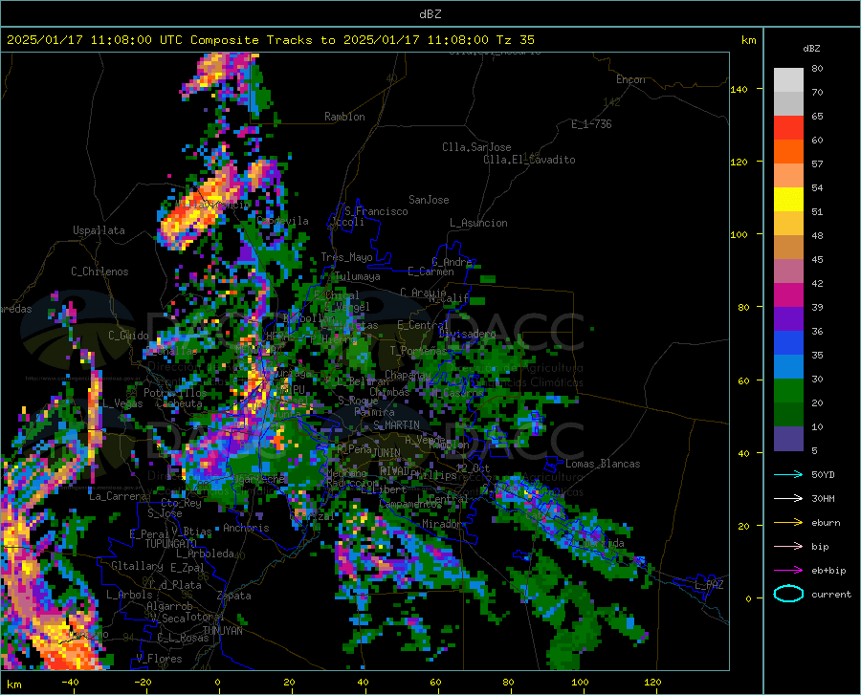Select the 30 dBZ green color swatch
Image resolution: width=861 pixels, height=695 pixels.
(788, 391)
